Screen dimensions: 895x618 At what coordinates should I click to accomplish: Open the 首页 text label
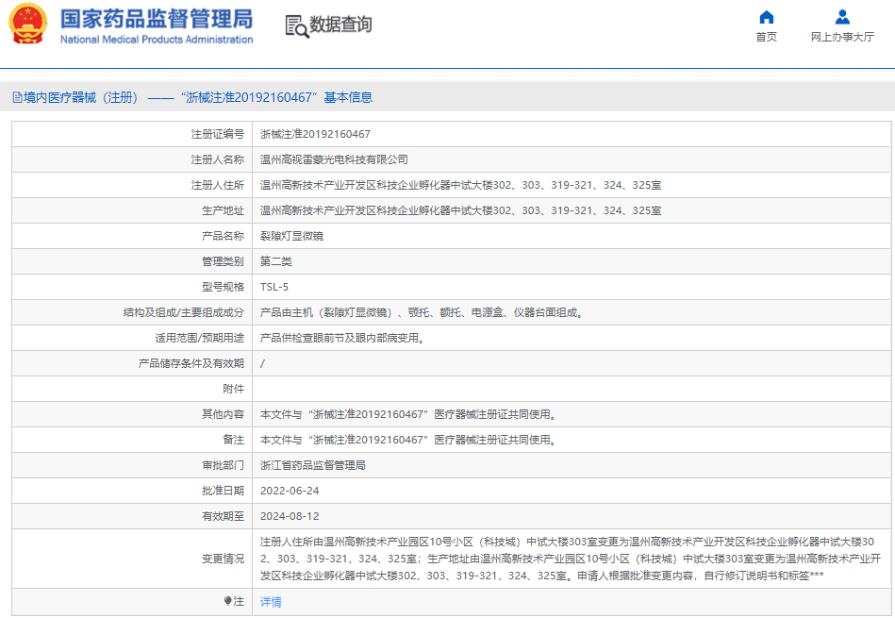pyautogui.click(x=767, y=37)
